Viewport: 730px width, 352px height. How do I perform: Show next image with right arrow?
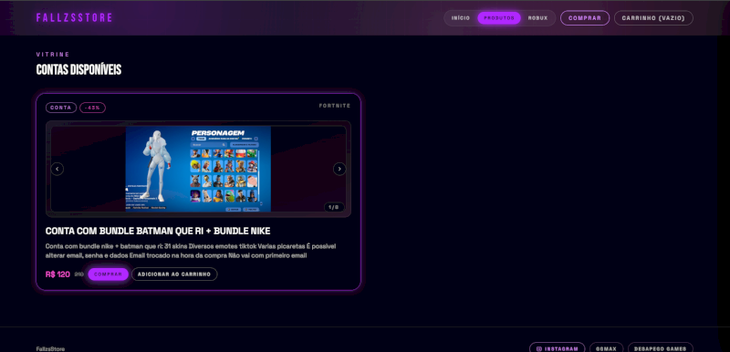(339, 169)
